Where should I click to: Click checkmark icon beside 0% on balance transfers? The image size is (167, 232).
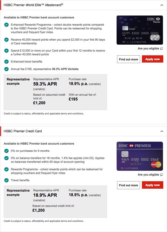point(6,158)
